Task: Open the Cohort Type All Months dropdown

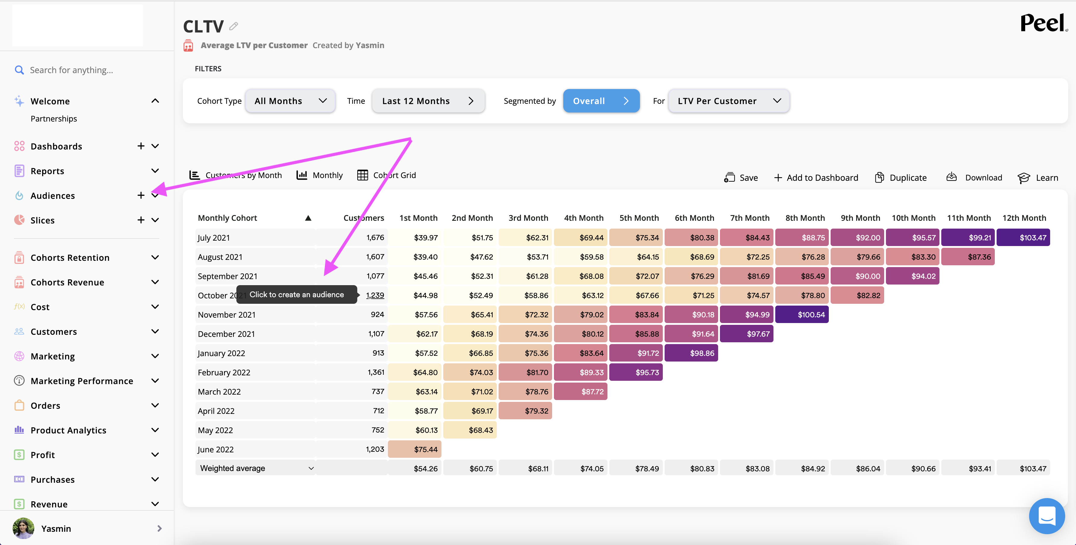Action: click(x=290, y=101)
